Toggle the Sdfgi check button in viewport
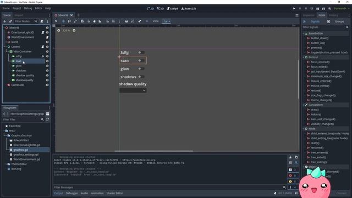 (x=141, y=52)
